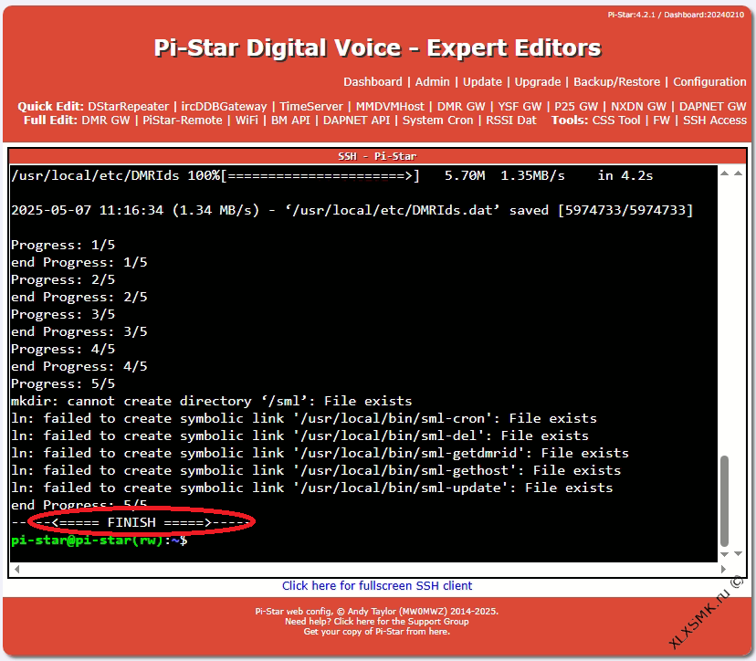Click inner terminal scroll-down arrow
Screen dimensions: 756x661
pos(724,554)
